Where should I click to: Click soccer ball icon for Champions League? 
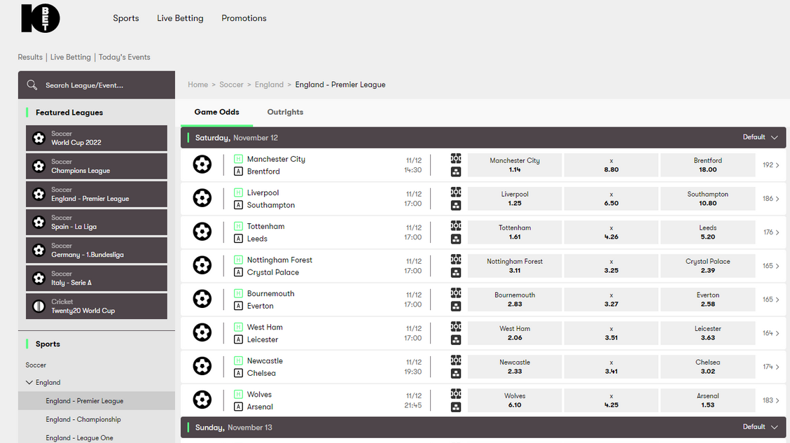pos(39,166)
